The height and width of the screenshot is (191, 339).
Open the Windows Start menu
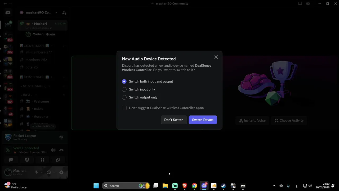click(x=96, y=186)
